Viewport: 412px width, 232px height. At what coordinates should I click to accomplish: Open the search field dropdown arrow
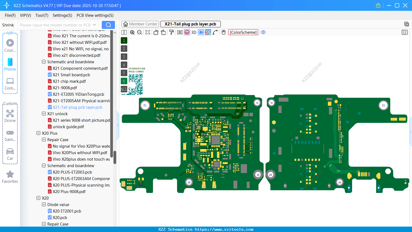(95, 25)
